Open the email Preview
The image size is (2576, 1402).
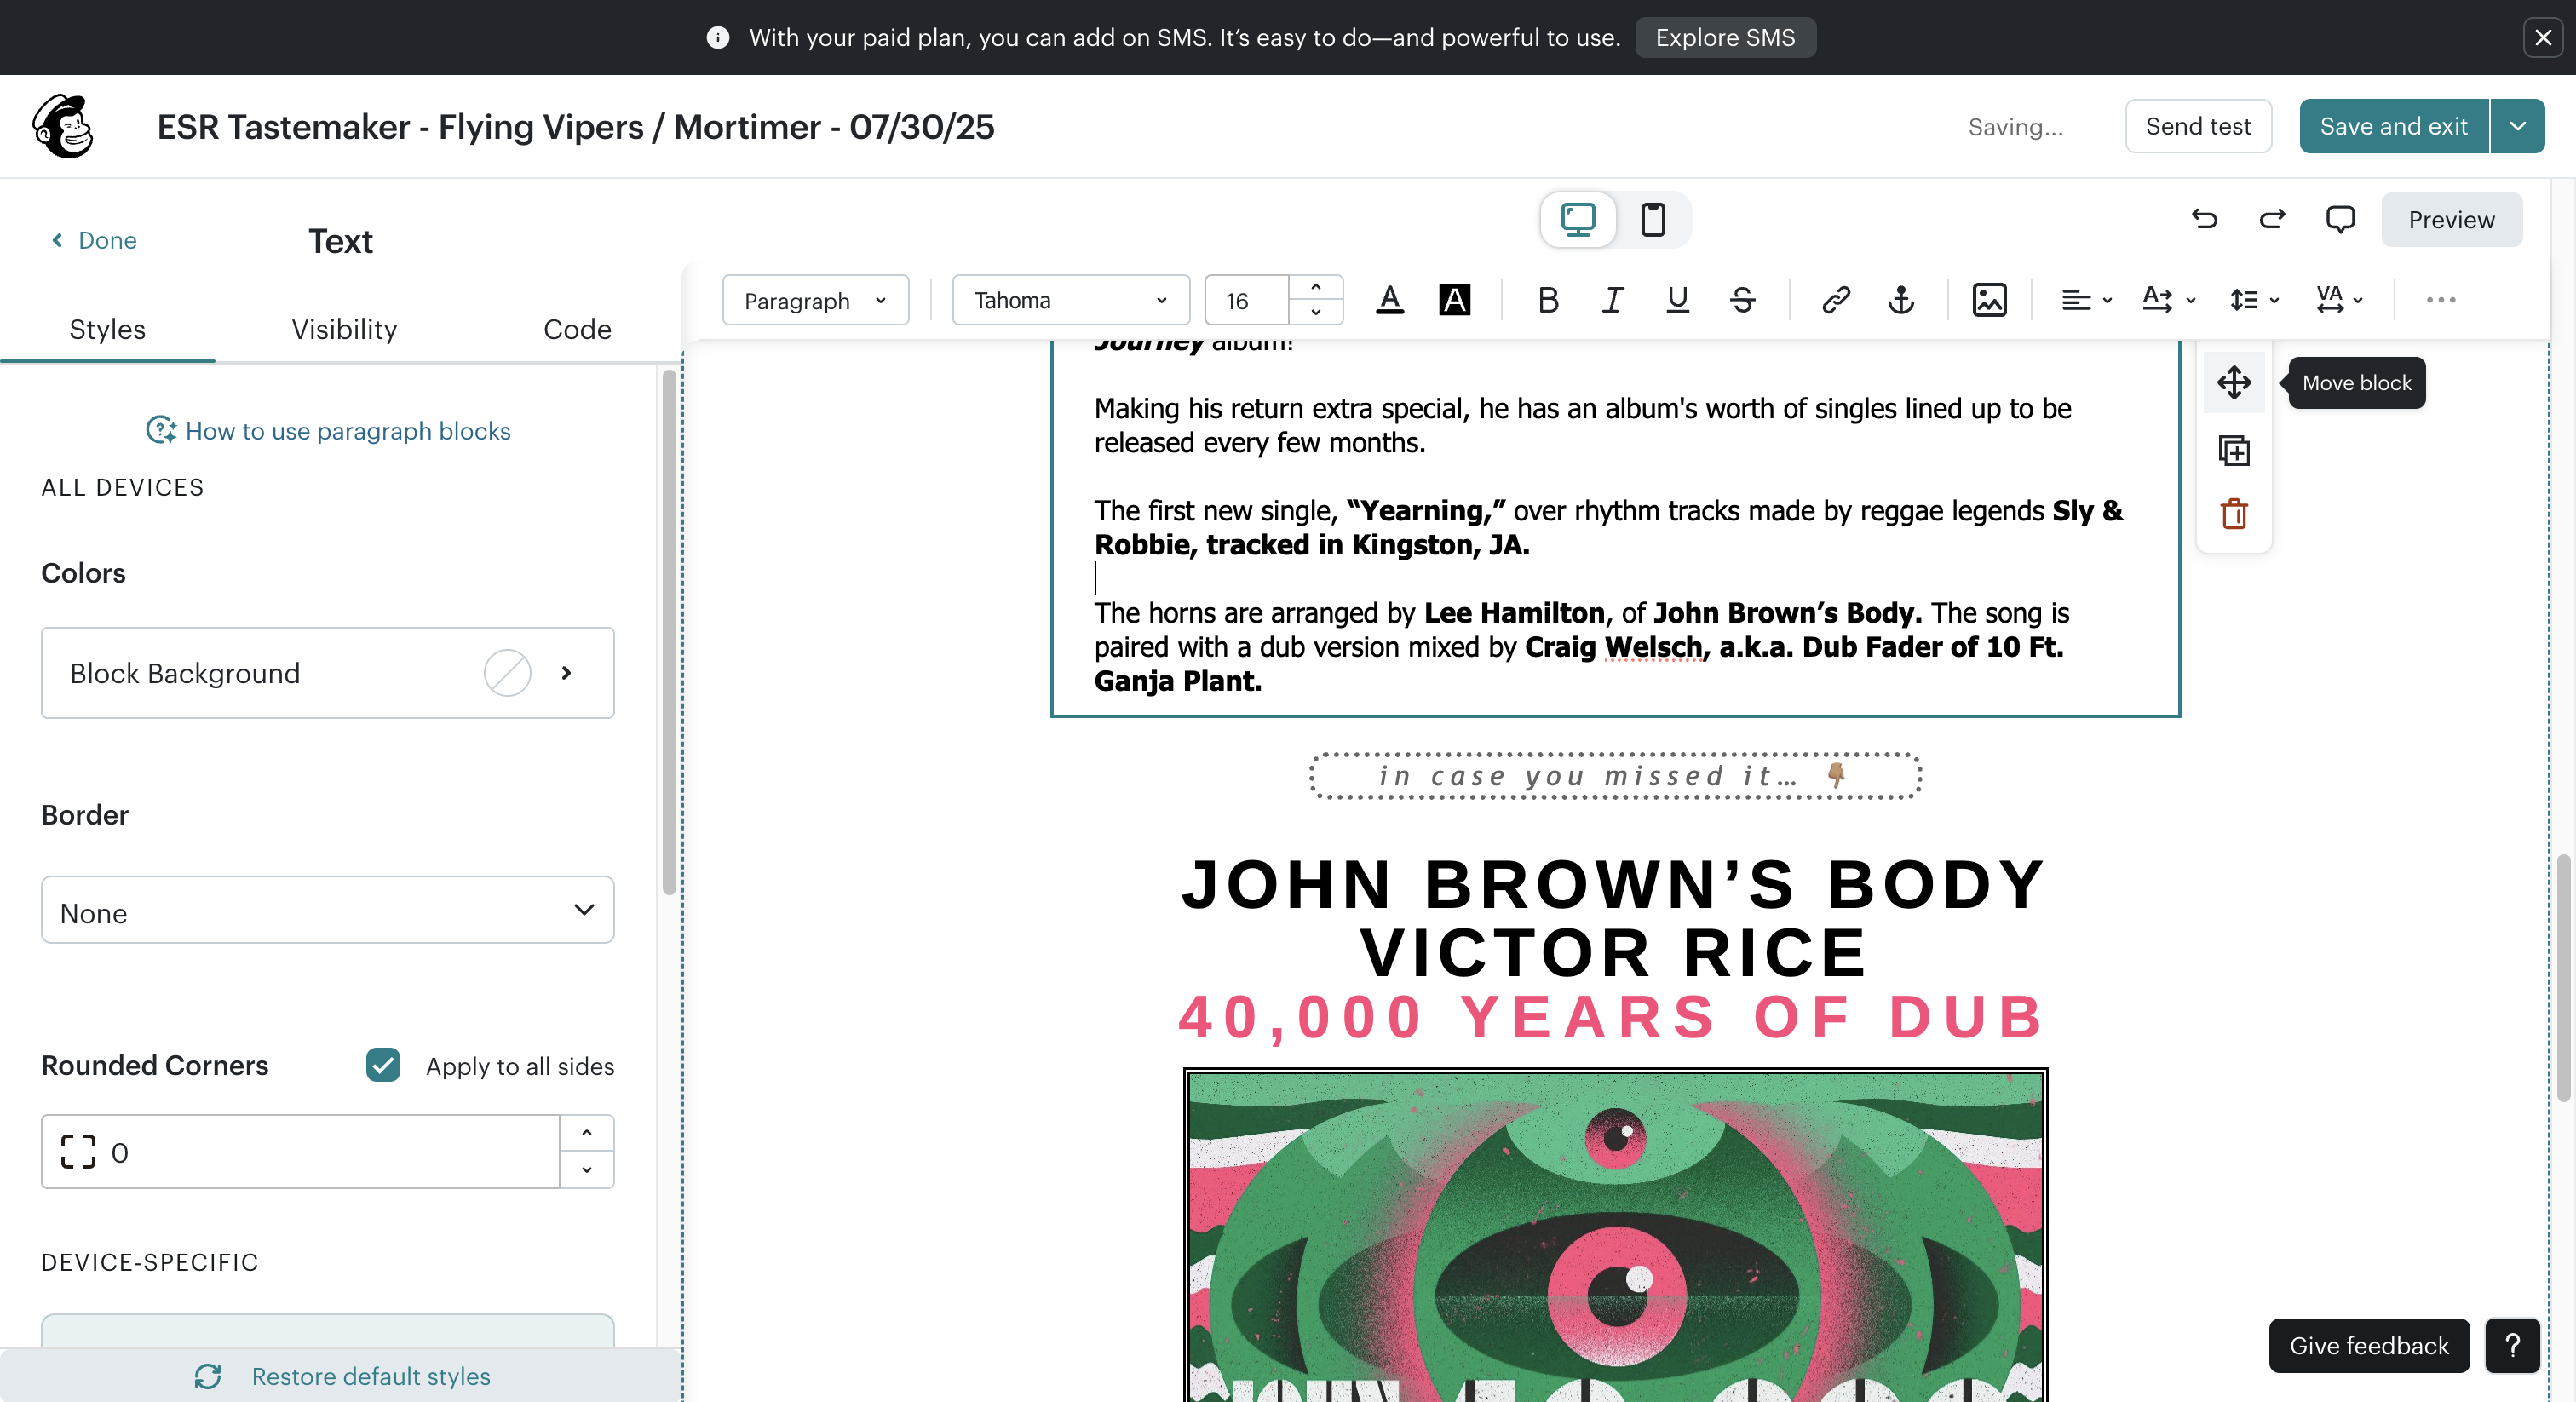point(2451,219)
